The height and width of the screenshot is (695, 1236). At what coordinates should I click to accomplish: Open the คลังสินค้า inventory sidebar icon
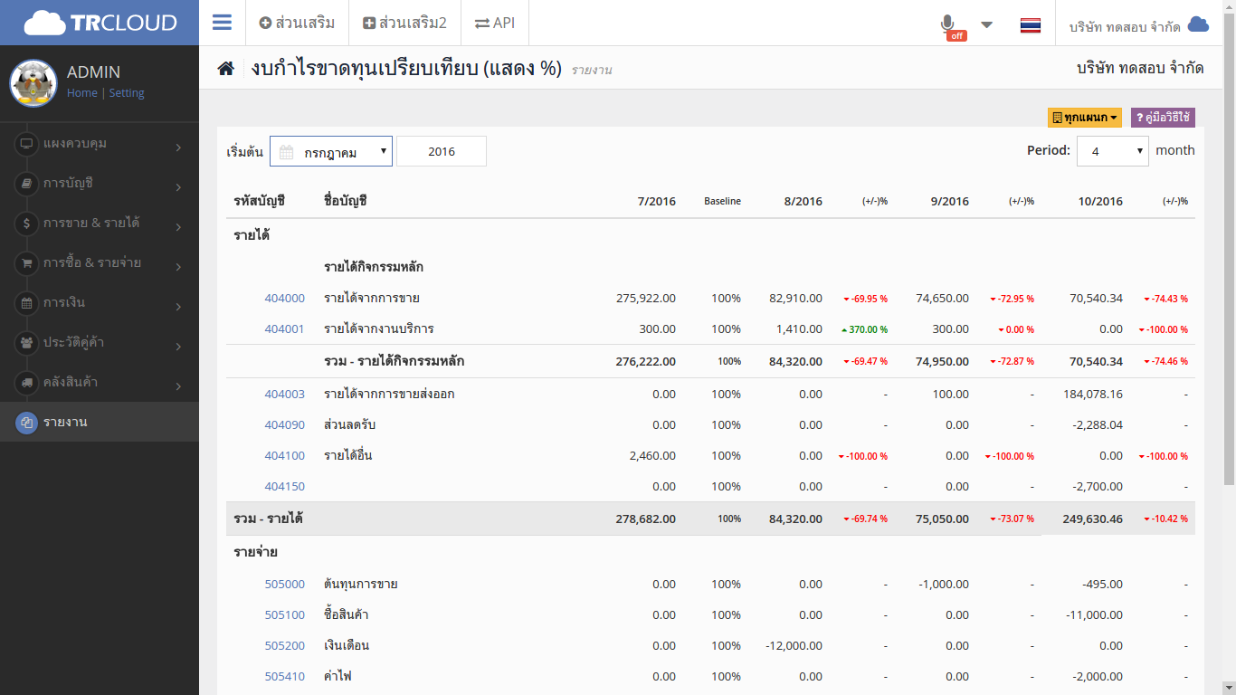point(28,383)
